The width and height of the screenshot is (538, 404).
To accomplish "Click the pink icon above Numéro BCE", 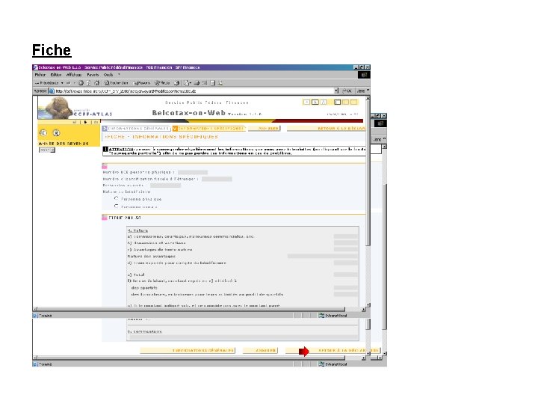I will (105, 166).
